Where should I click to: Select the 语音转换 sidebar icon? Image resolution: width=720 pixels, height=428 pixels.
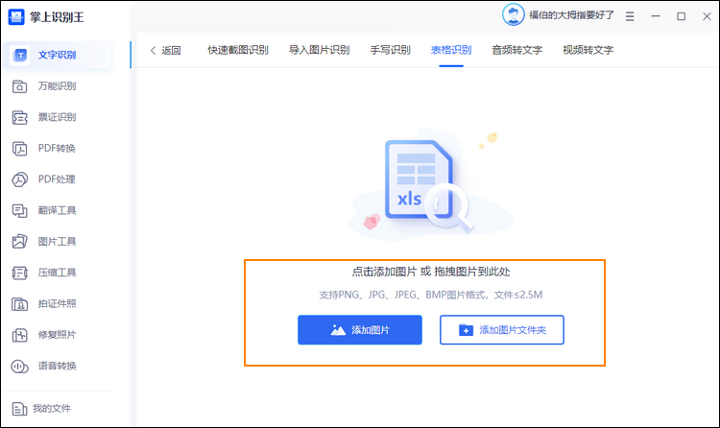point(19,366)
